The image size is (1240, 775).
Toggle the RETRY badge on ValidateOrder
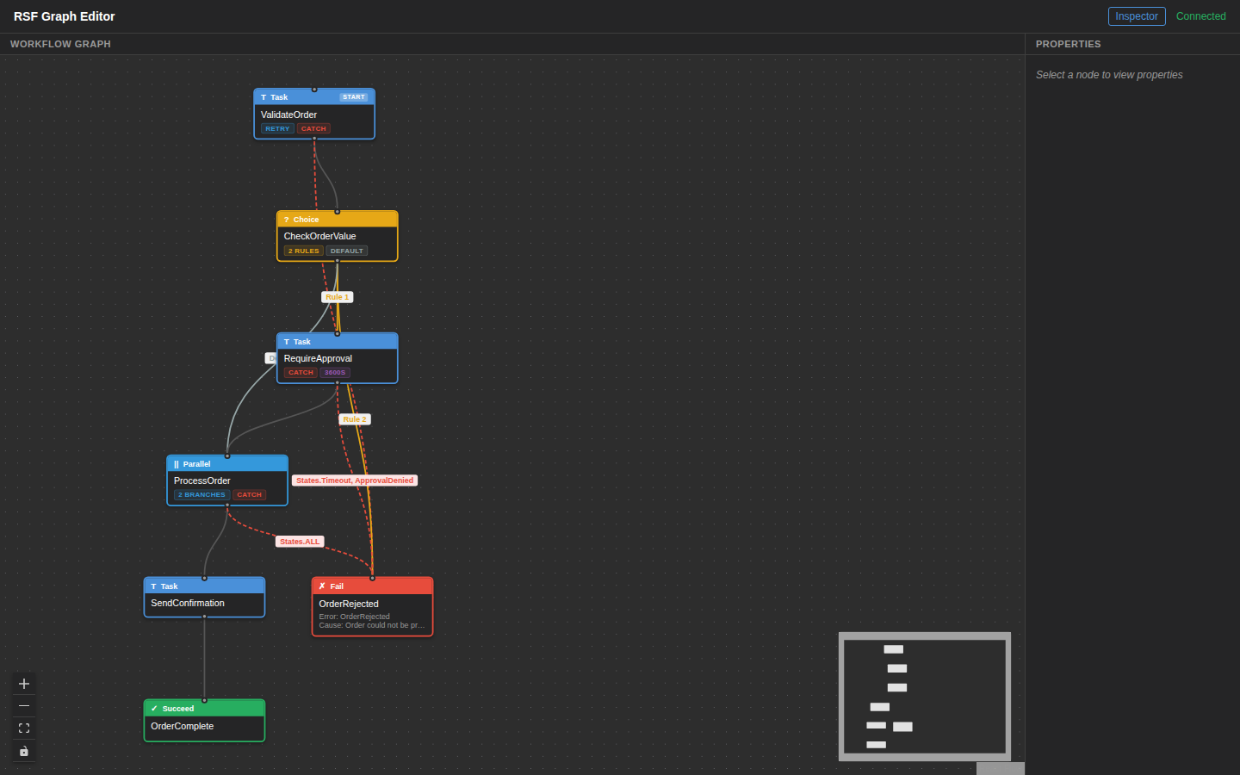(x=277, y=128)
